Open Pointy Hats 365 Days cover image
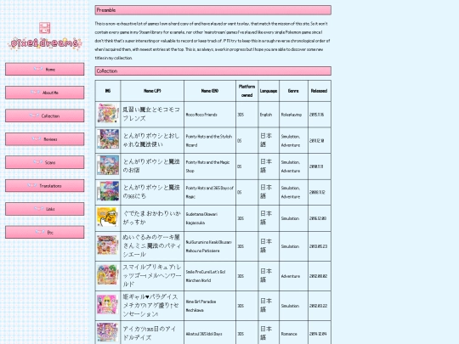459x344 pixels. pyautogui.click(x=108, y=191)
